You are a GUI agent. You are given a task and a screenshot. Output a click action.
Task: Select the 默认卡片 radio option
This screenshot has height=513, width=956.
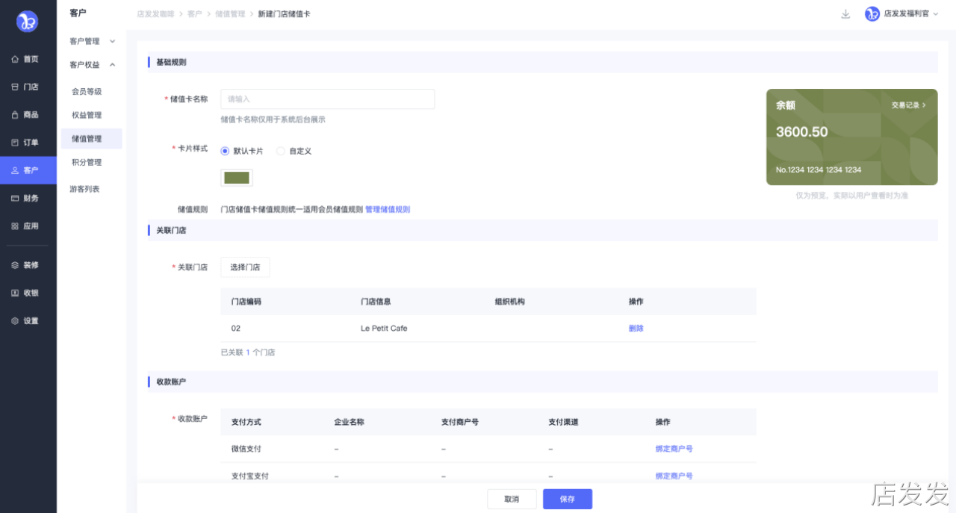[x=225, y=151]
